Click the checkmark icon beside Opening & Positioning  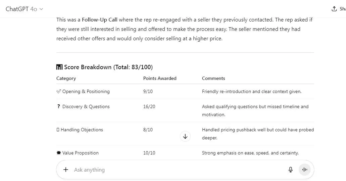coord(58,91)
